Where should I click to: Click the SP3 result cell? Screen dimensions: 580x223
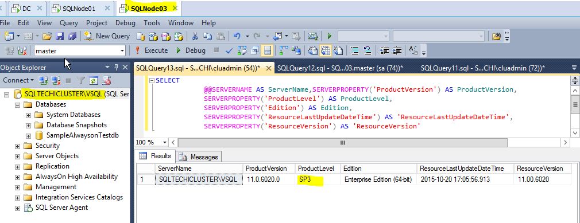[317, 180]
